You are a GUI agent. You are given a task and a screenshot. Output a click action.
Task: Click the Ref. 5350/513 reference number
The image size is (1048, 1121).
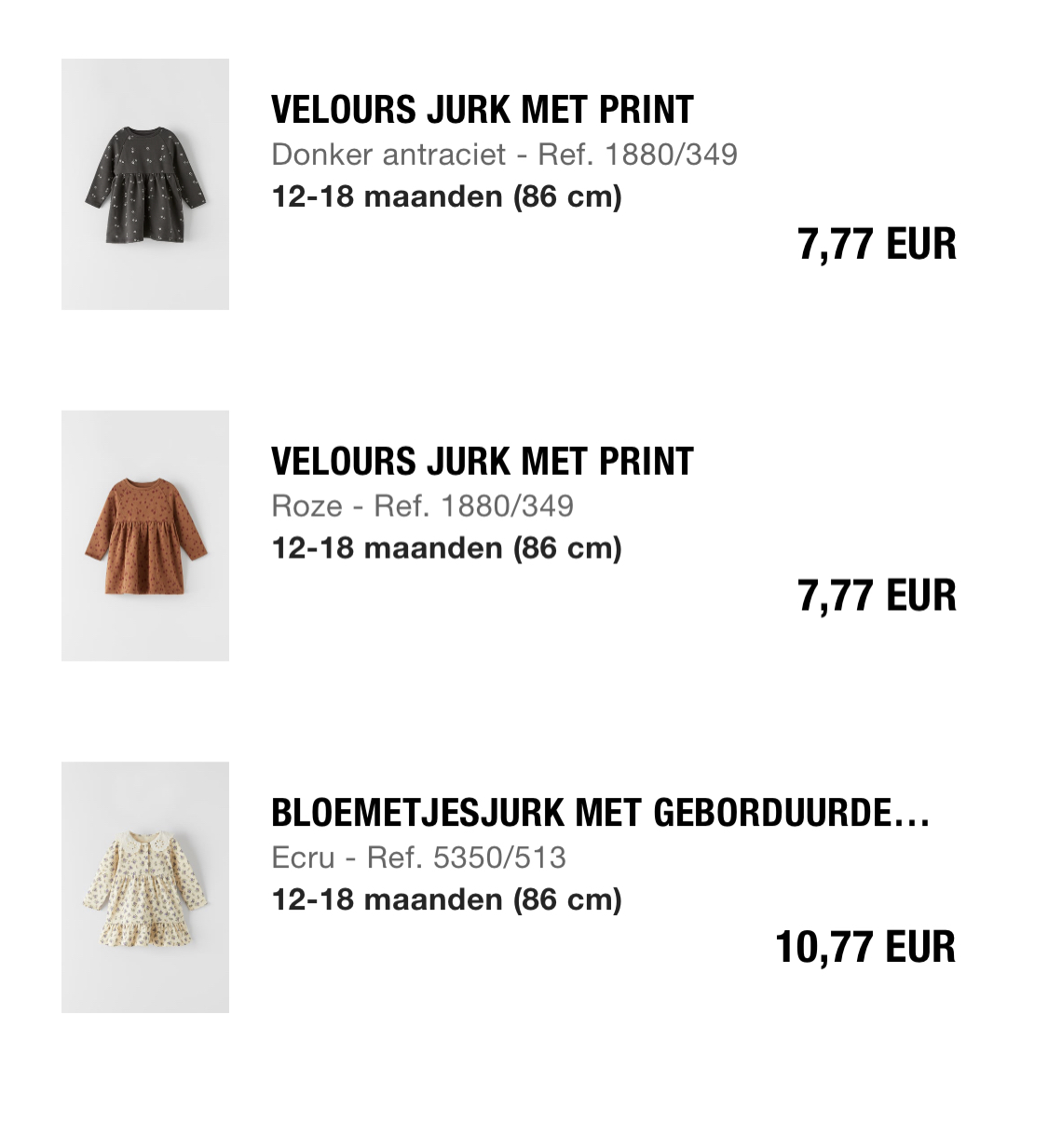[x=467, y=857]
